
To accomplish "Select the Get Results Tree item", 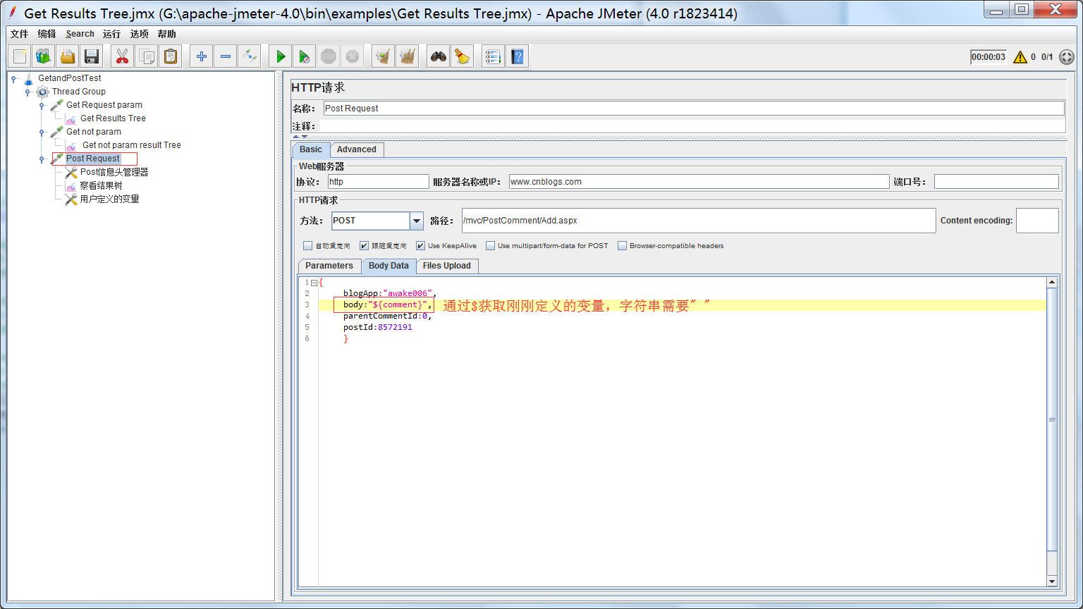I will (113, 118).
